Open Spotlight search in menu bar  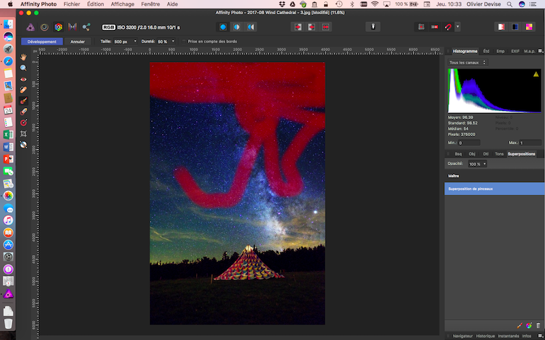click(509, 4)
